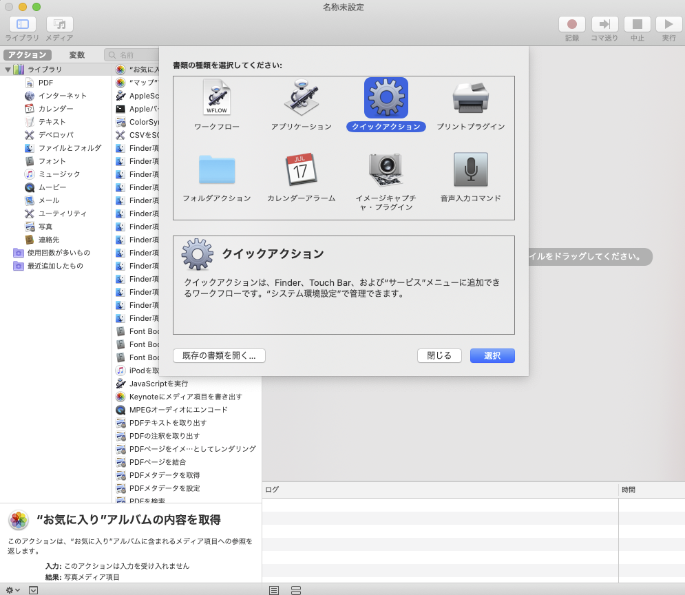Screen dimensions: 685x595
Task: Select the CSVをSQL action row
Action: click(137, 135)
